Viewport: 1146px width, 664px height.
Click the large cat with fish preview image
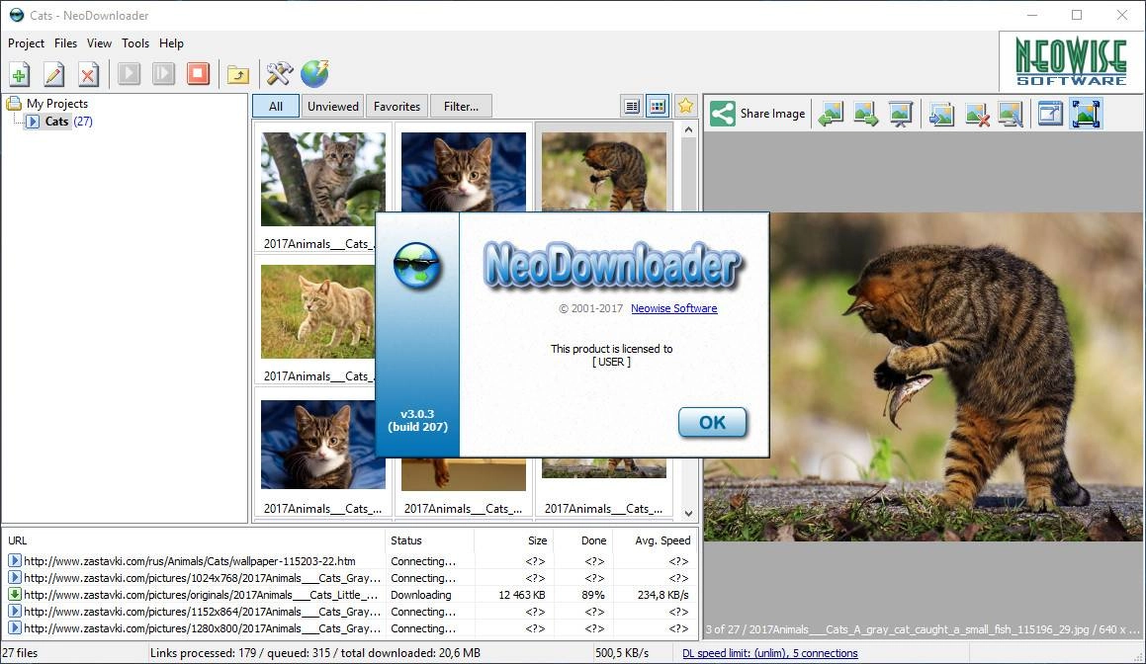925,376
